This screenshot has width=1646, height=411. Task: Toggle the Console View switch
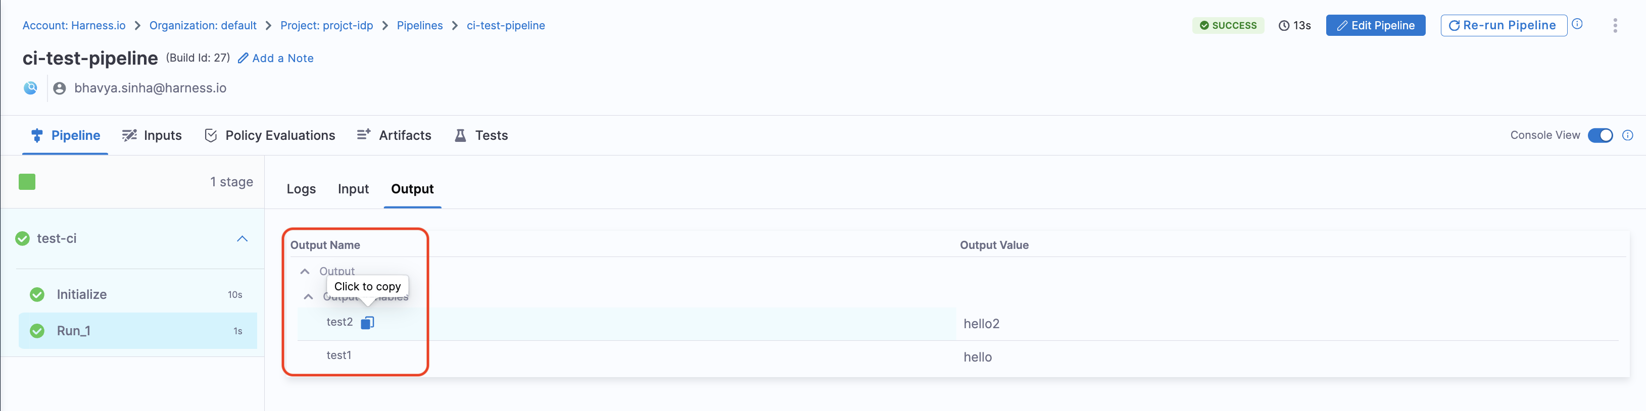pos(1600,135)
